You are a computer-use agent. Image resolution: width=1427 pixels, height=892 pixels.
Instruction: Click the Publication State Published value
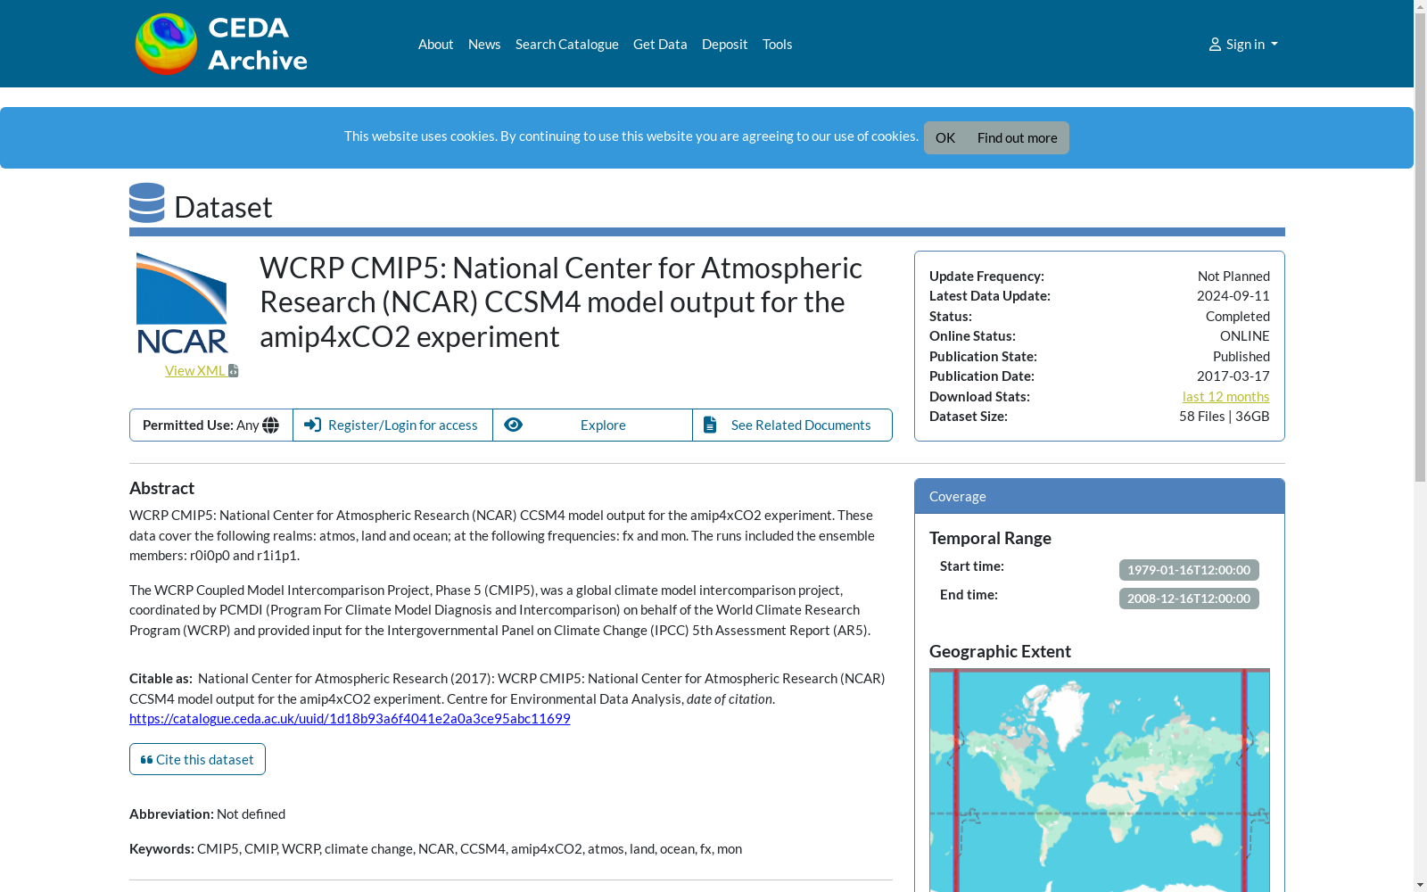point(1241,356)
